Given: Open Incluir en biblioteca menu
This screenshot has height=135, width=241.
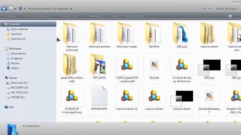Looking at the screenshot, I should pos(39,16).
